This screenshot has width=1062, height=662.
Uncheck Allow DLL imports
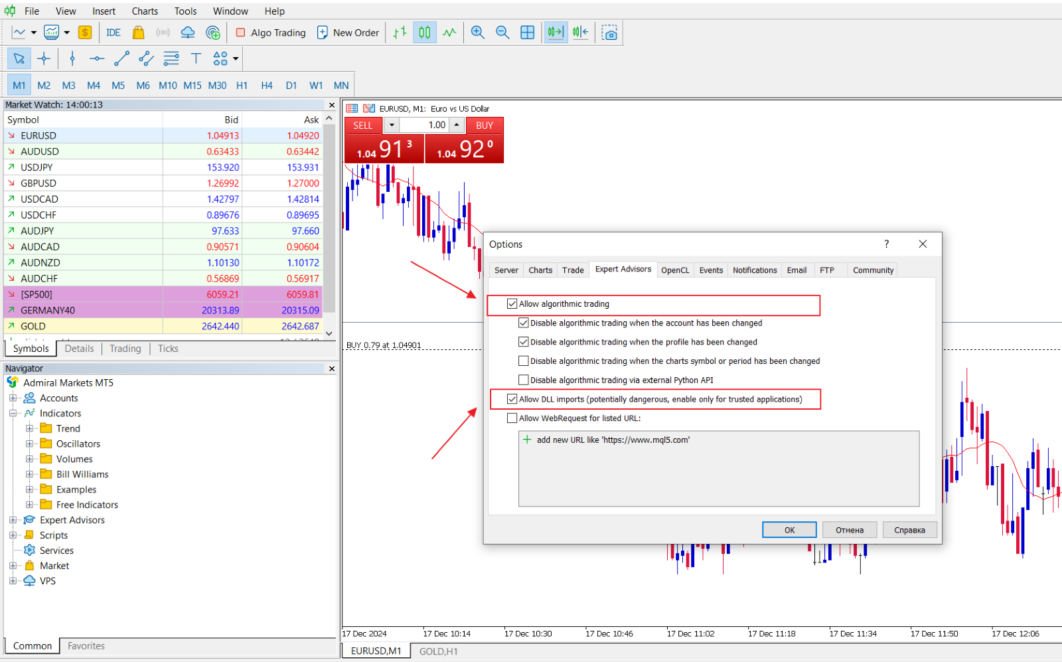click(512, 399)
